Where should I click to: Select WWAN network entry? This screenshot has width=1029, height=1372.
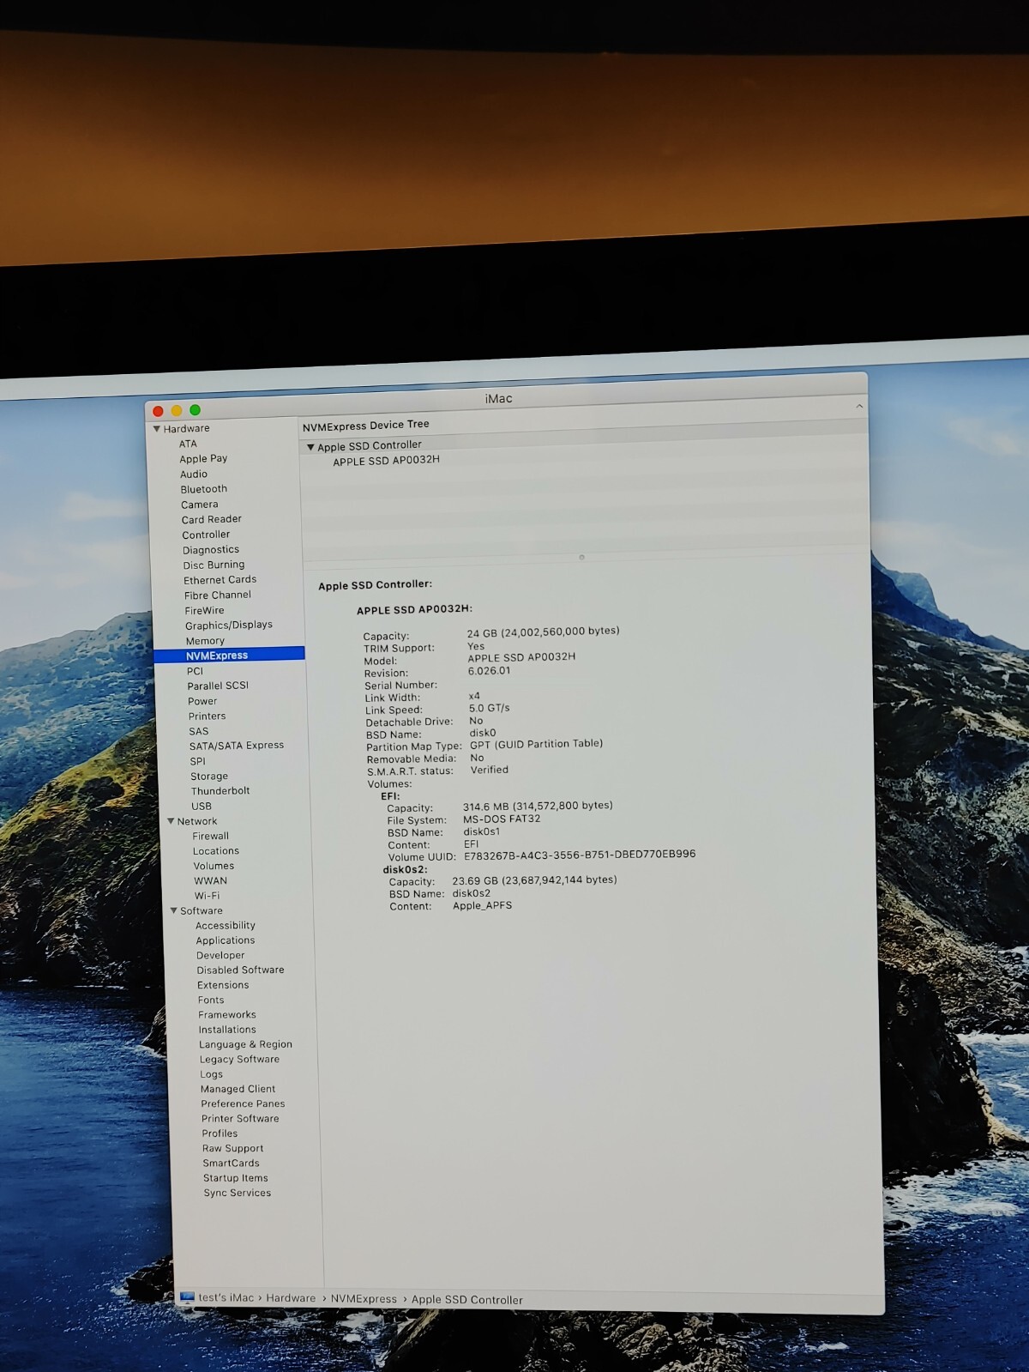(x=211, y=881)
